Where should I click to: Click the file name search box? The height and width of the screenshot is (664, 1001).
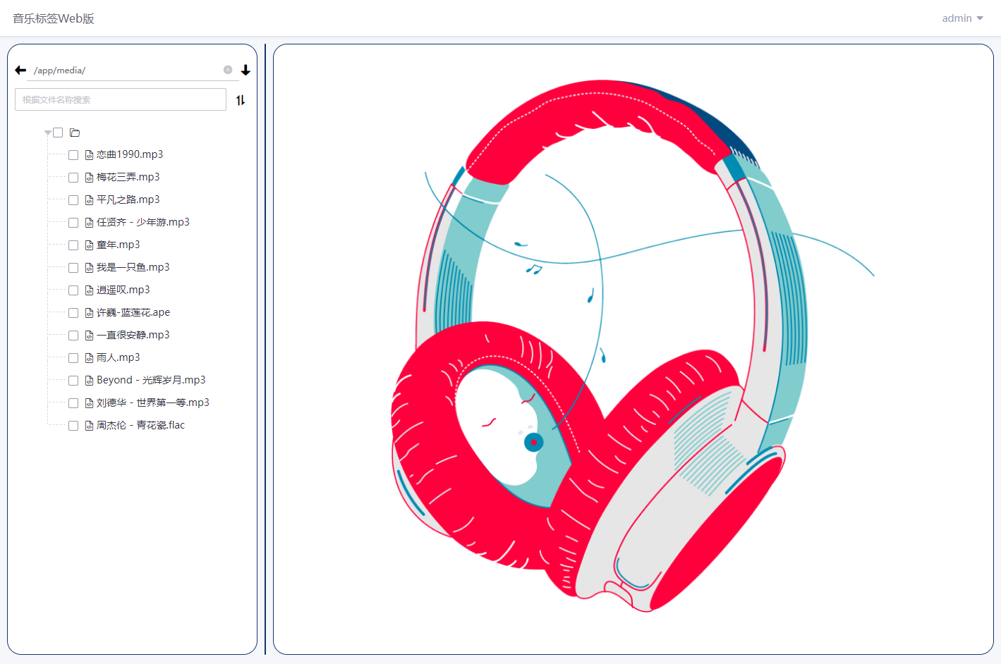(x=121, y=99)
